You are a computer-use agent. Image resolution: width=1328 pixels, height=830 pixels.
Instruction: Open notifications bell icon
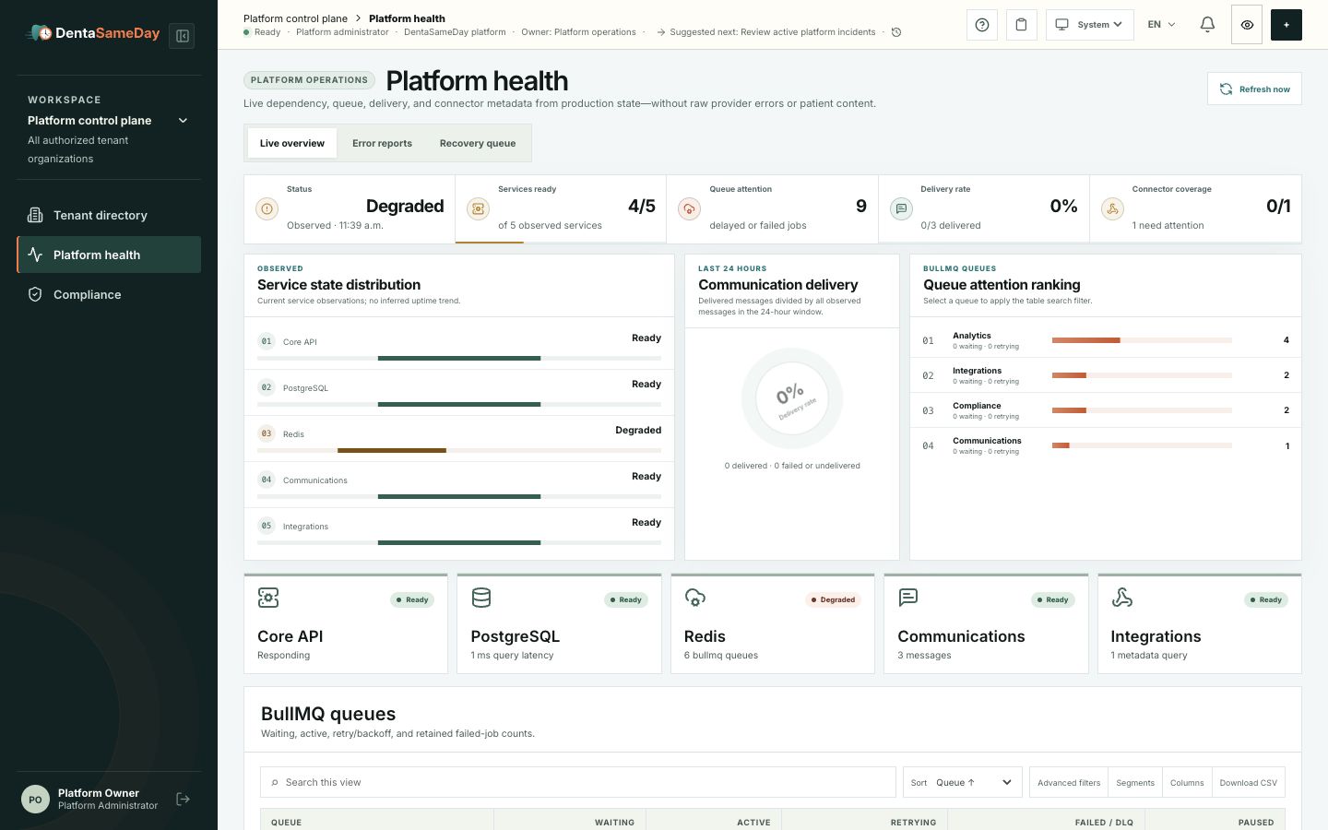tap(1207, 25)
